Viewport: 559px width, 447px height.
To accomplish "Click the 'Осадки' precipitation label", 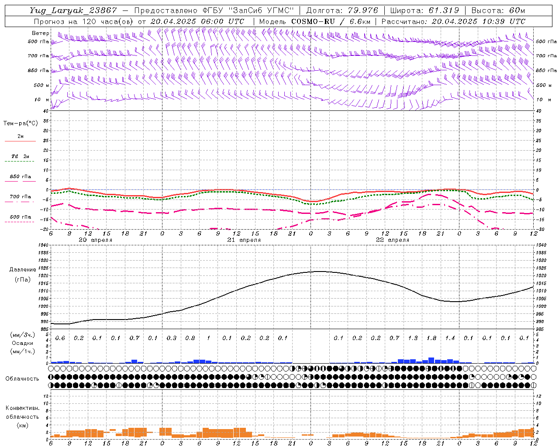I will (22, 343).
